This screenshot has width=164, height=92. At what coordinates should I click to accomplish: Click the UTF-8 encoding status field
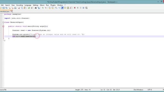coord(150,90)
